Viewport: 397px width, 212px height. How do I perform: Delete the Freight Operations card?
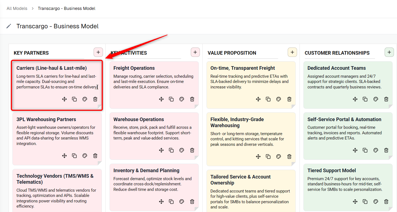click(192, 99)
